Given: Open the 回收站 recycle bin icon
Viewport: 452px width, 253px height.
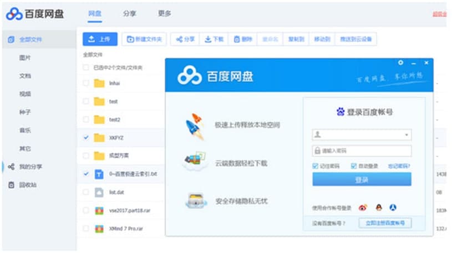Looking at the screenshot, I should click(11, 185).
